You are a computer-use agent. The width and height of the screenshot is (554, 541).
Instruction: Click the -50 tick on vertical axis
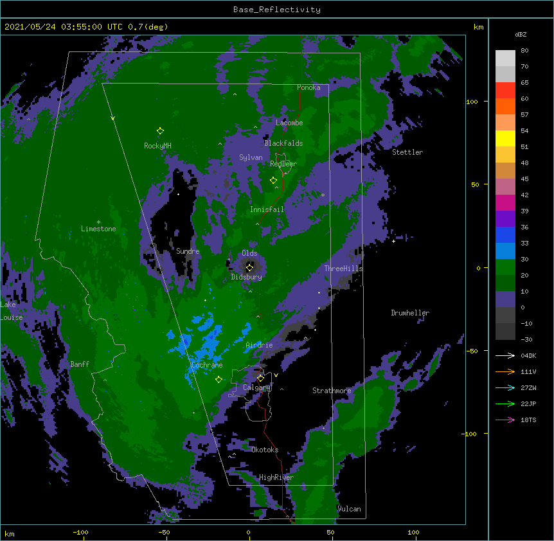(472, 351)
